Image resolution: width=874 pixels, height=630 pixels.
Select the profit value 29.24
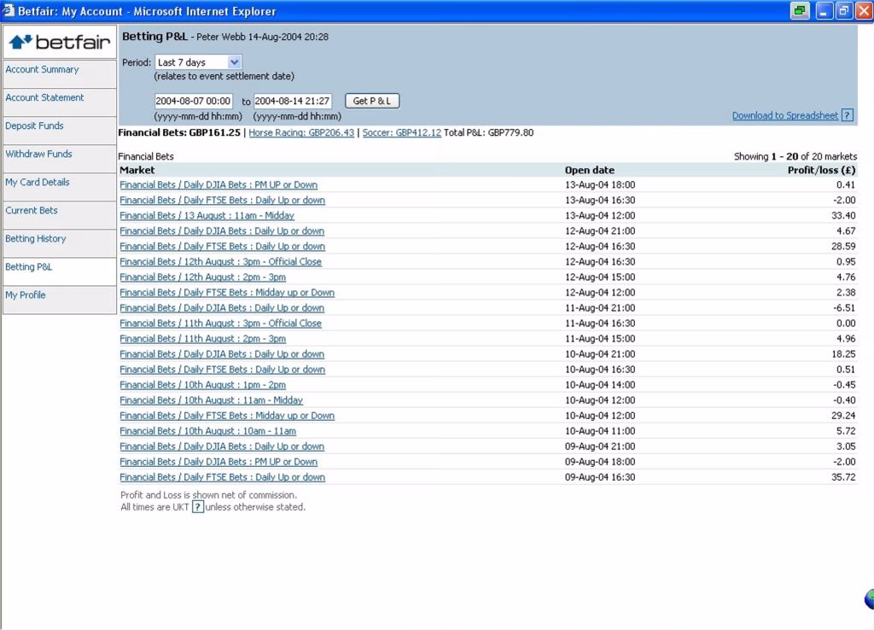(x=842, y=416)
